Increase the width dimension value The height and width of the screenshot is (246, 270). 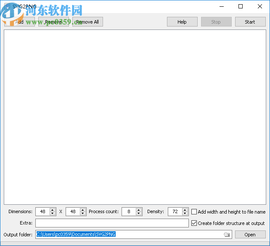click(53, 210)
